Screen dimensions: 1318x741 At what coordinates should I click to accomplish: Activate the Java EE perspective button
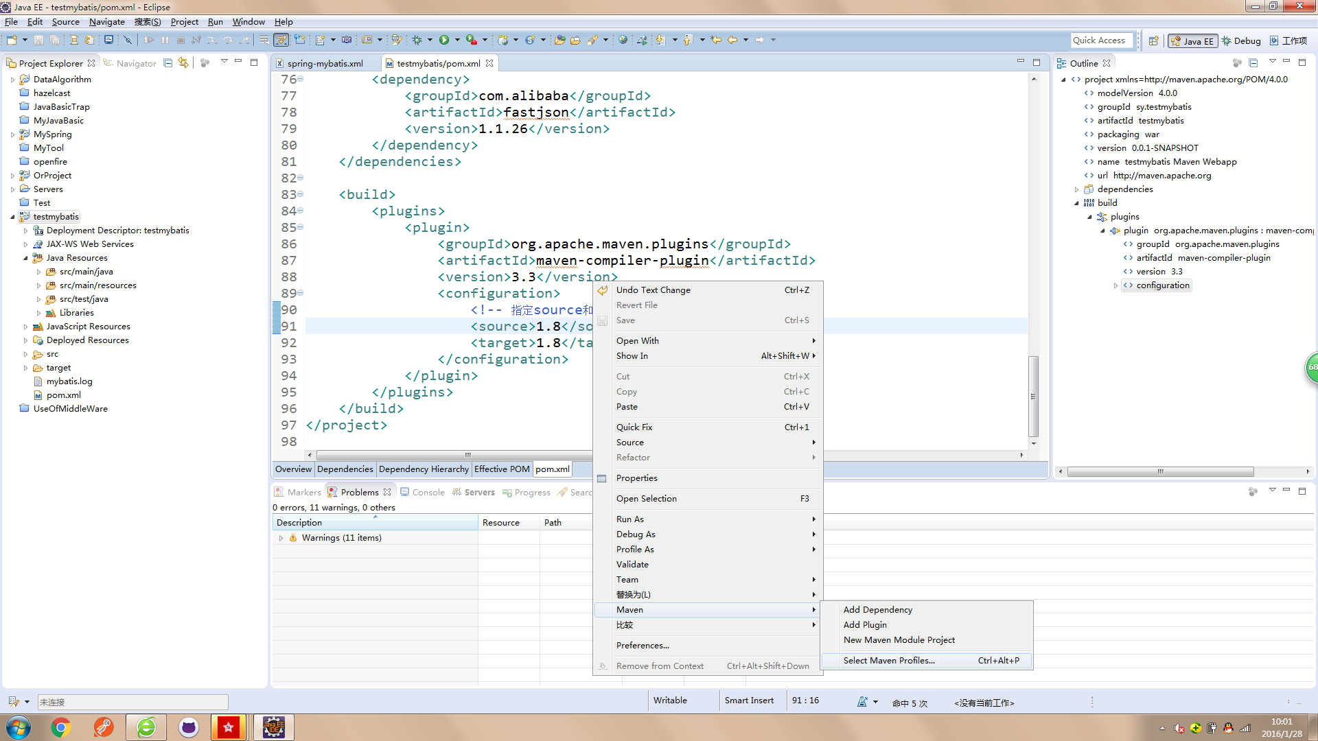pyautogui.click(x=1192, y=40)
